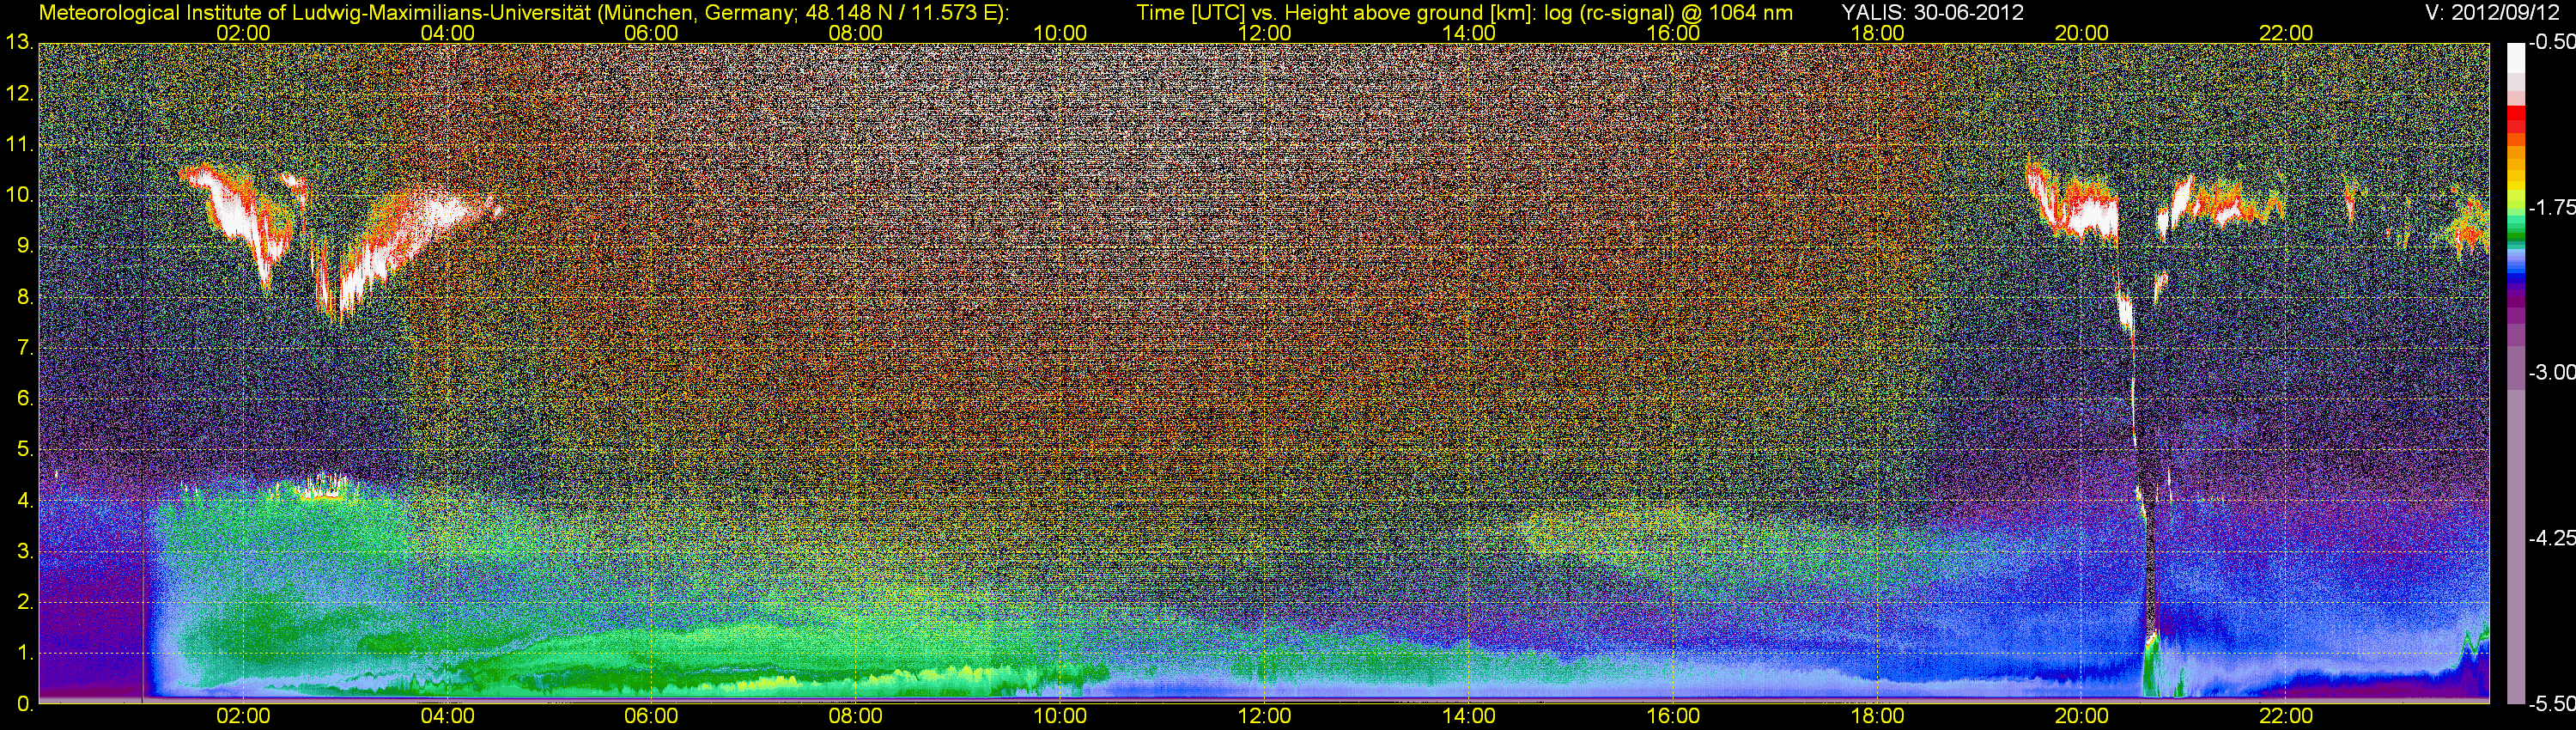Click the 22:00 label on the bottom time axis
Image resolution: width=2576 pixels, height=730 pixels.
pos(2286,716)
